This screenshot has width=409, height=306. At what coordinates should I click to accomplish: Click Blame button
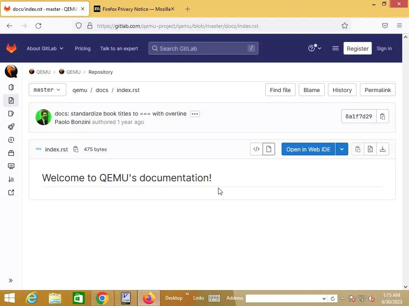[x=312, y=90]
